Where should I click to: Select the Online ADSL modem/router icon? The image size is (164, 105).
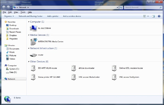pyautogui.click(x=114, y=68)
